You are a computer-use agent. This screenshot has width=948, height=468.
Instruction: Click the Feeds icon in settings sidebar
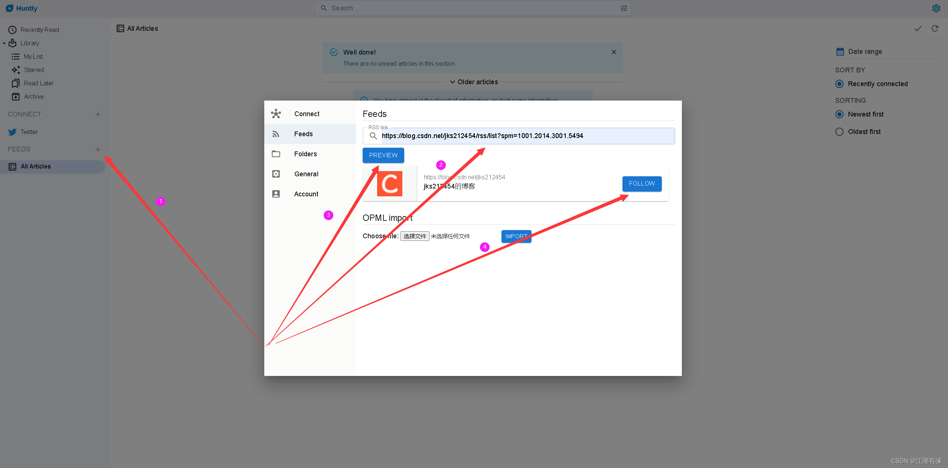(x=276, y=134)
